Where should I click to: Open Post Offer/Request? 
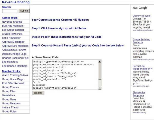click(13, 83)
